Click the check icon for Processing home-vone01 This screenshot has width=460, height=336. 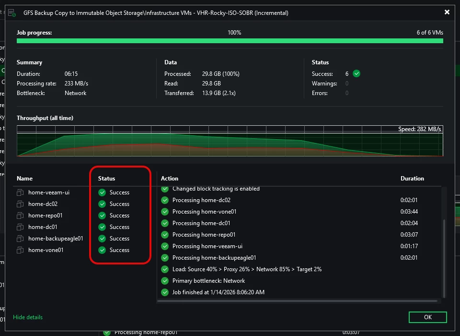[165, 212]
